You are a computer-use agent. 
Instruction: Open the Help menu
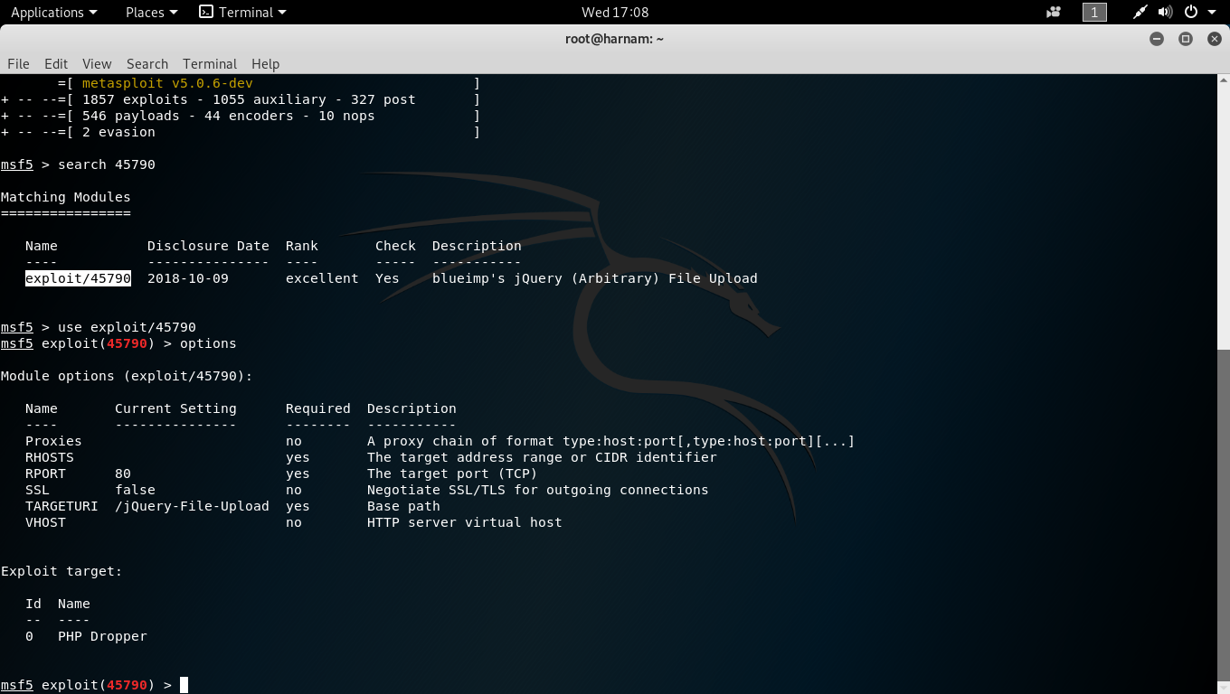[265, 64]
